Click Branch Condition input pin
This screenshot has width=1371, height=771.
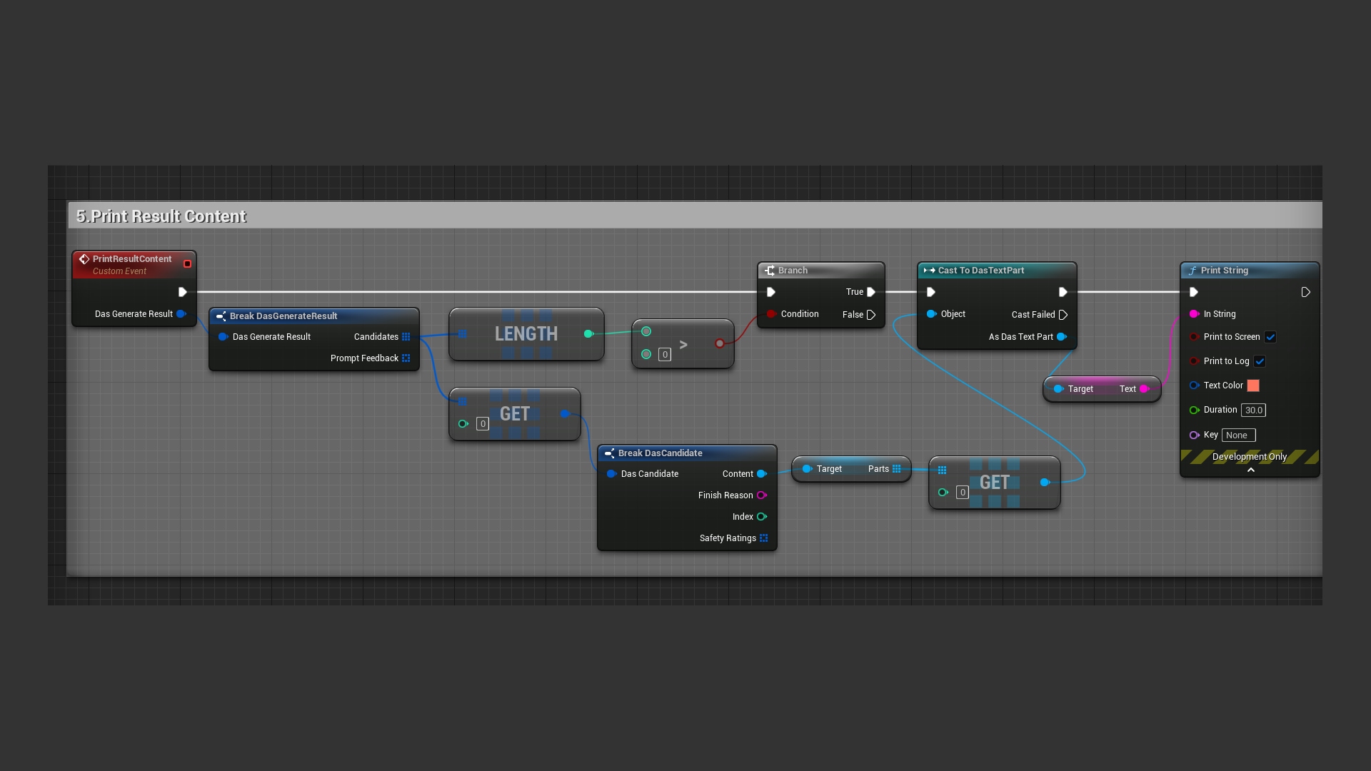click(x=771, y=314)
